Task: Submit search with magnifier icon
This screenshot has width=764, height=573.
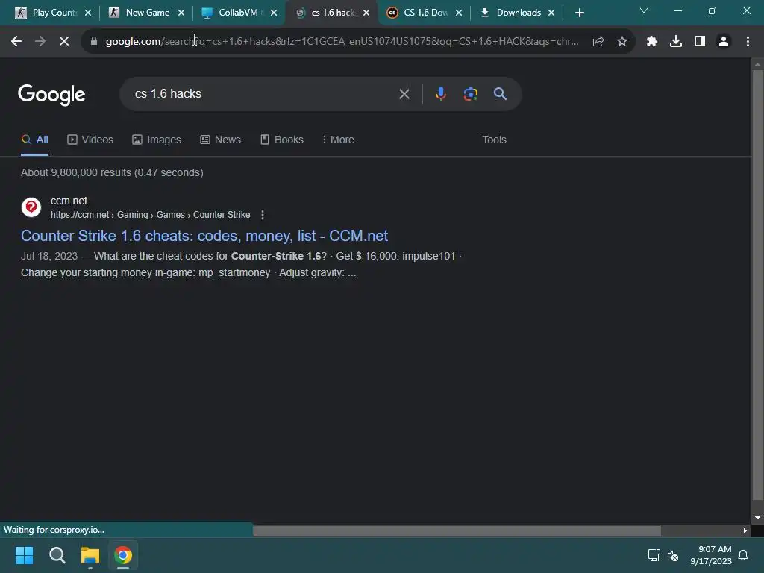Action: pos(501,94)
